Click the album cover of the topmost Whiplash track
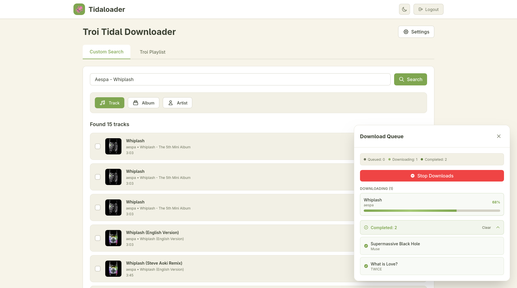Viewport: 517px width, 288px height. pyautogui.click(x=113, y=146)
